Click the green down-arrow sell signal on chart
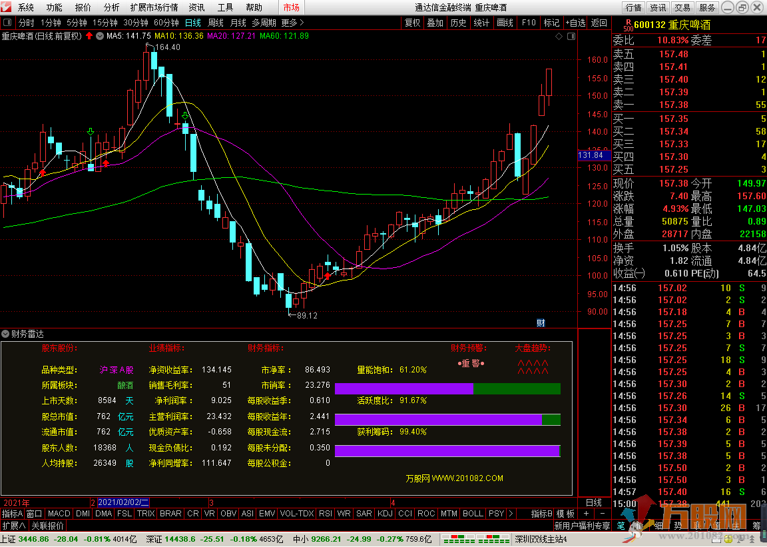Viewport: 767px width, 547px height. [x=90, y=131]
